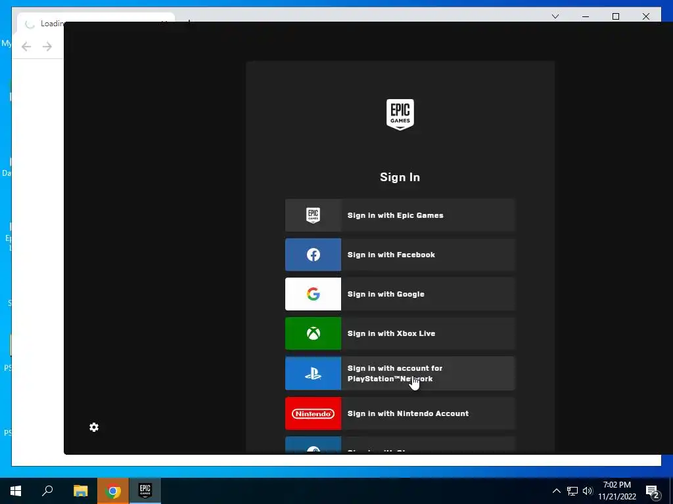The height and width of the screenshot is (504, 673).
Task: Click the small Epic Games shield tile
Action: (313, 215)
